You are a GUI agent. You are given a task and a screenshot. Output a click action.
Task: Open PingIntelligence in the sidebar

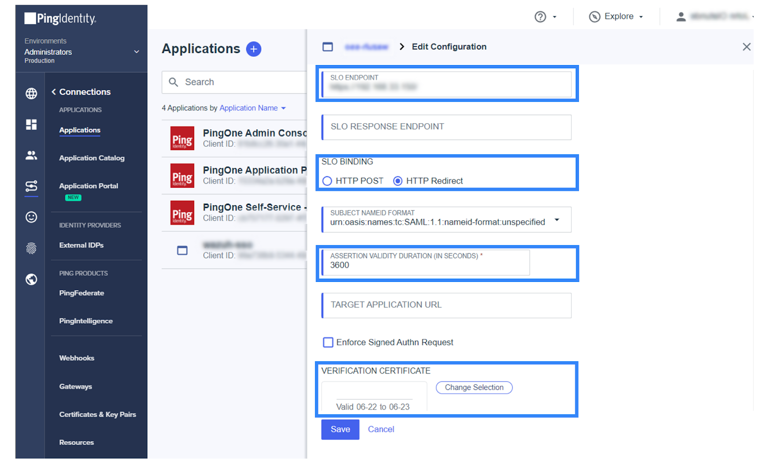coord(86,321)
